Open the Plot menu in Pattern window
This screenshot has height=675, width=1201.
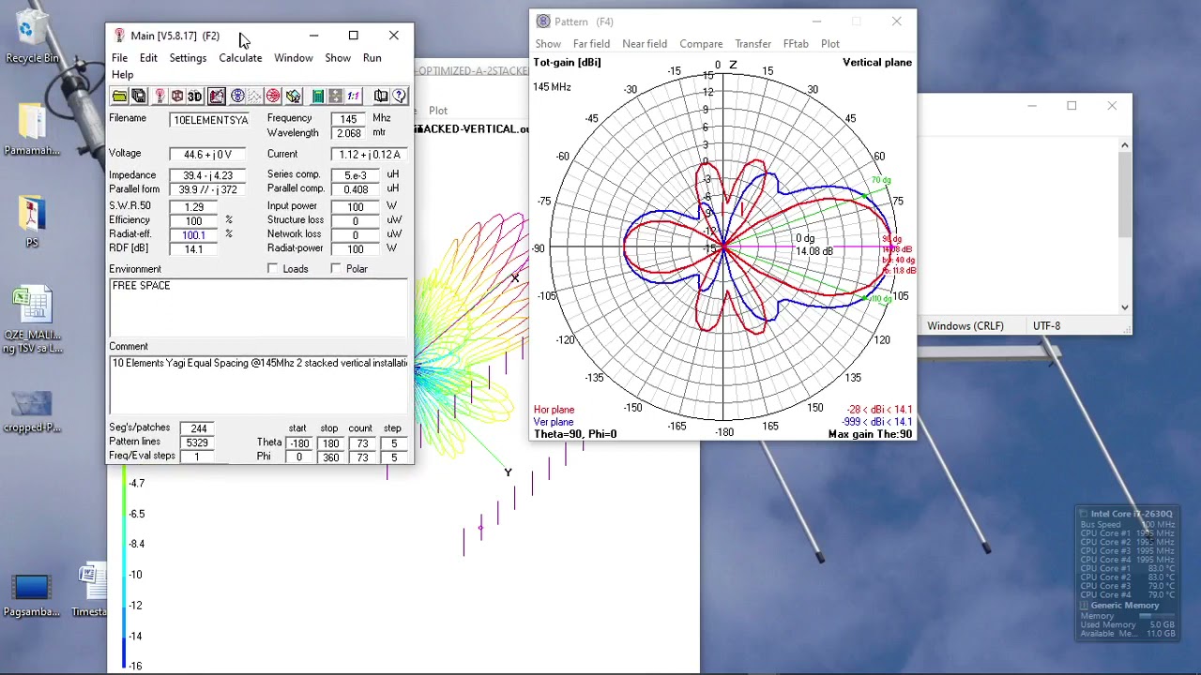coord(830,44)
